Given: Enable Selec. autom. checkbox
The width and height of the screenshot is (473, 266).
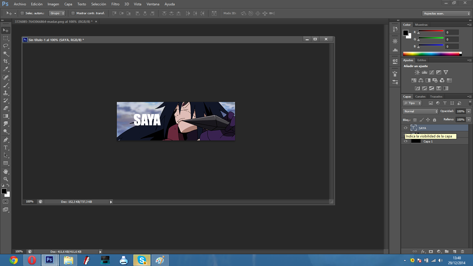Looking at the screenshot, I should click(22, 13).
